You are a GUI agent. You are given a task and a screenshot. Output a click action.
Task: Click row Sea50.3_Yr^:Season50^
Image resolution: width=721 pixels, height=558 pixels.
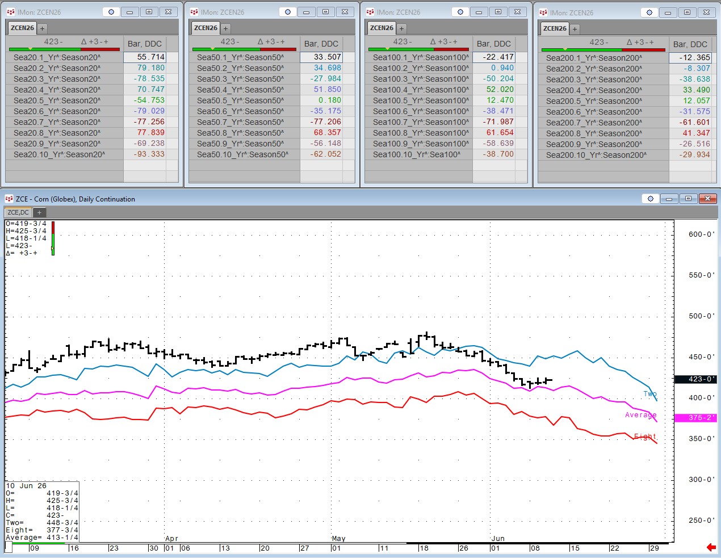[x=245, y=79]
